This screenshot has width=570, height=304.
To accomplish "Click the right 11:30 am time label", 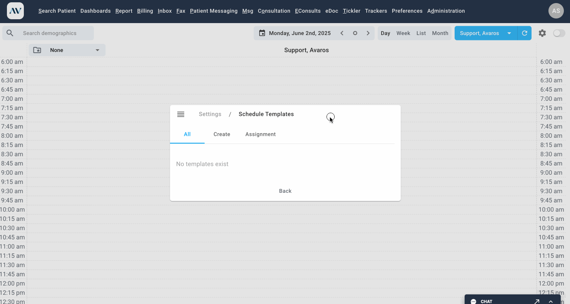I will pyautogui.click(x=551, y=265).
